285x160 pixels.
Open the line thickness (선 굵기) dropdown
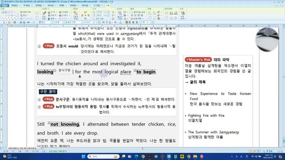64,15
